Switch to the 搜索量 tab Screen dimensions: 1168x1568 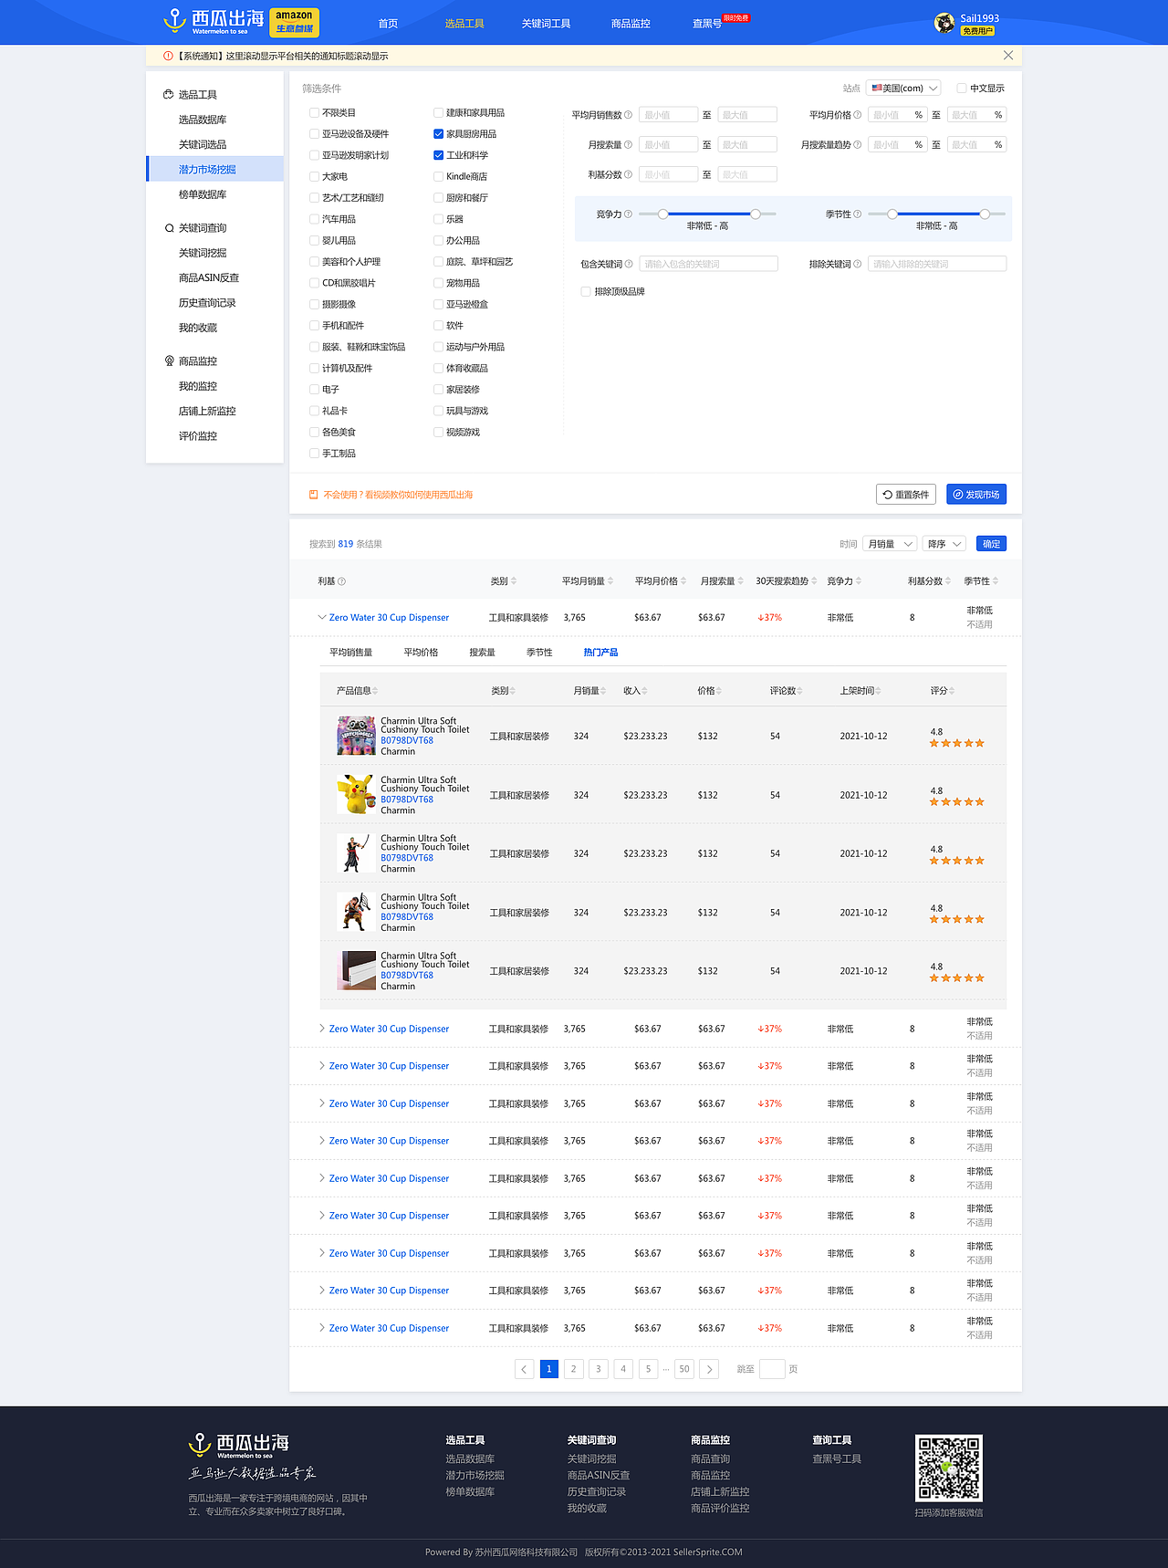coord(483,653)
